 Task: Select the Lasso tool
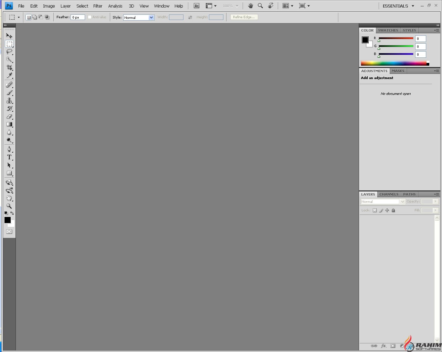pos(9,52)
